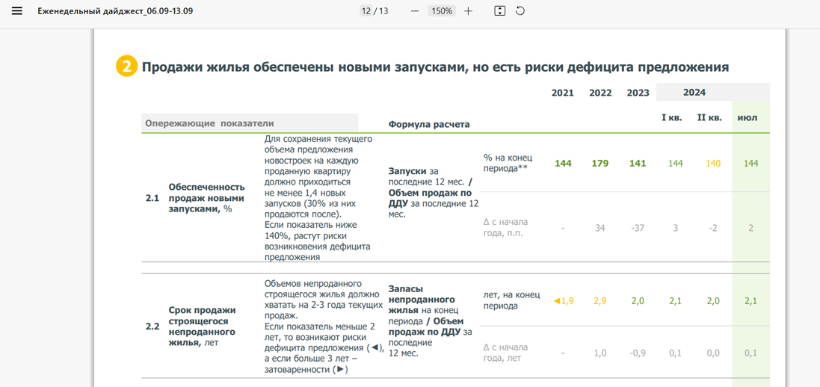Select the page number field showing 12

tap(366, 11)
